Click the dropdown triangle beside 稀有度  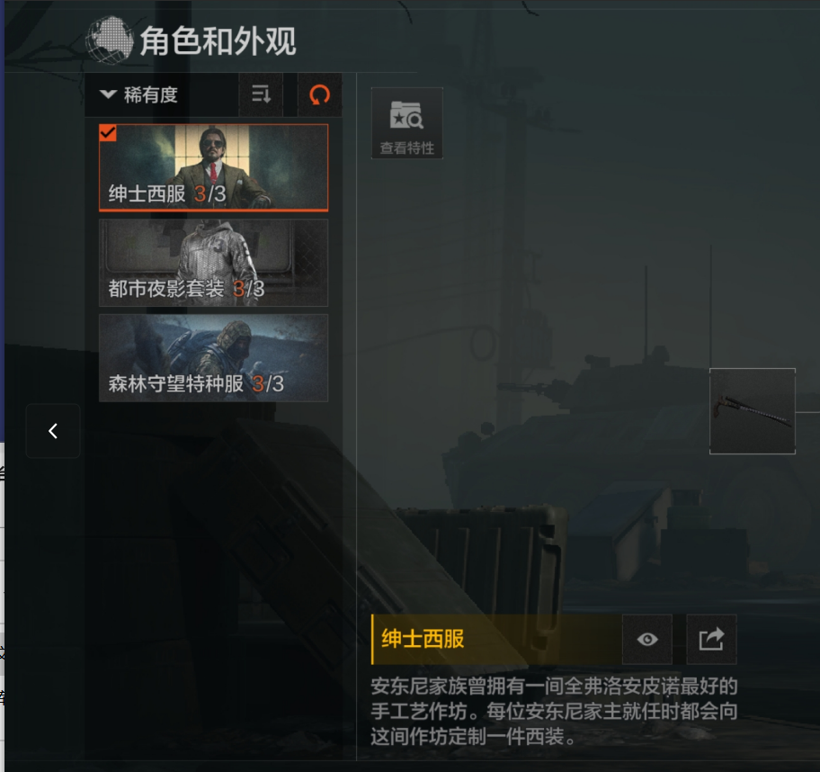click(108, 94)
